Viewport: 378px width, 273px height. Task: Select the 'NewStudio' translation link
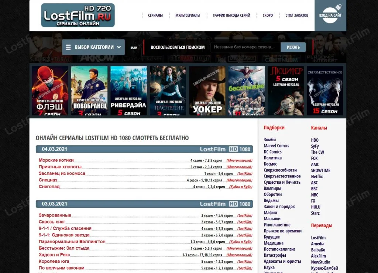pos(320,262)
